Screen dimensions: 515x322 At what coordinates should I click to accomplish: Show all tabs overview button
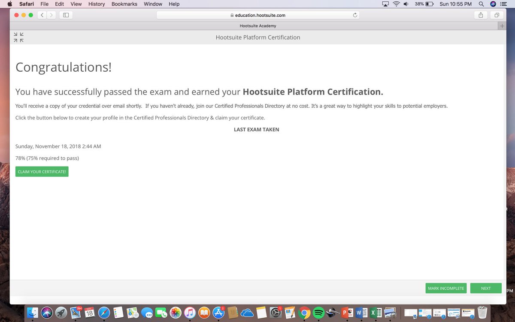(497, 15)
